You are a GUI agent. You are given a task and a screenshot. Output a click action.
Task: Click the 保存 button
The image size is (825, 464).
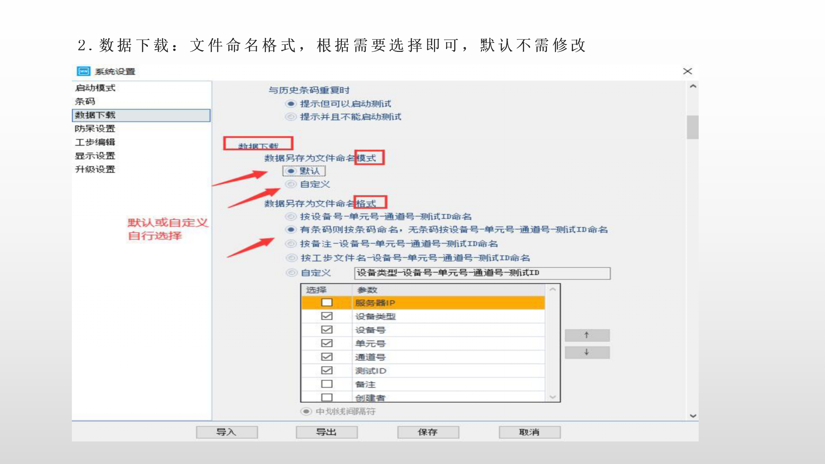(x=428, y=432)
